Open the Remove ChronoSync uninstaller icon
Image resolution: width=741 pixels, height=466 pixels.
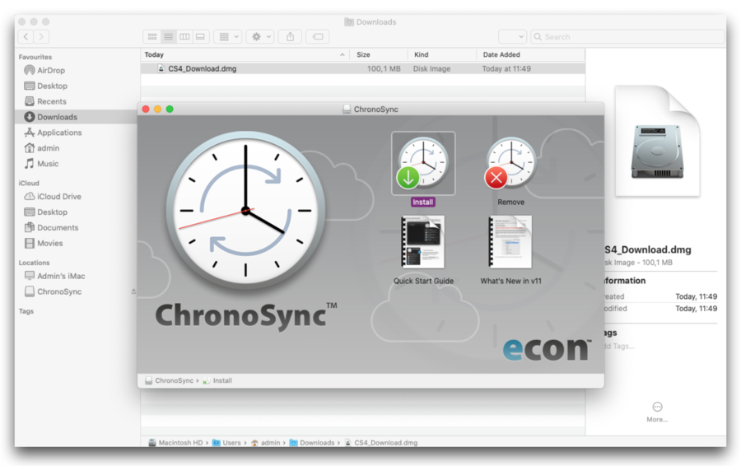click(x=510, y=164)
